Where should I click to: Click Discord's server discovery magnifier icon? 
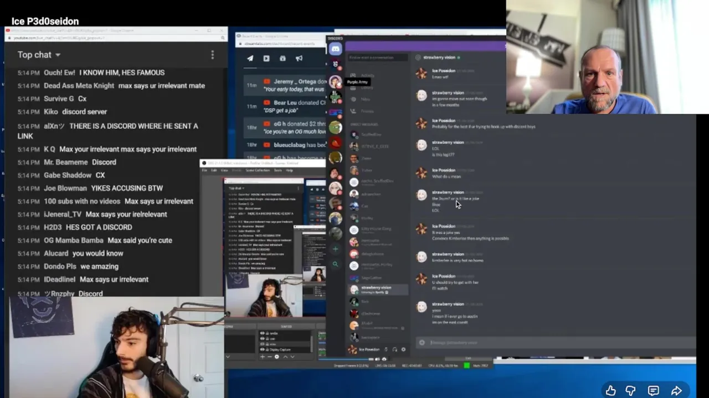[x=335, y=264]
